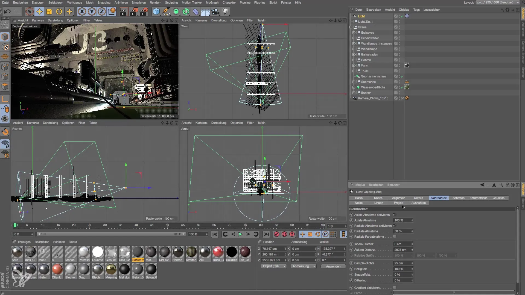
Task: Click the Äußere Distanz value field
Action: pos(403,250)
